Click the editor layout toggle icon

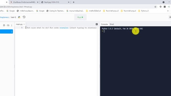[97, 24]
